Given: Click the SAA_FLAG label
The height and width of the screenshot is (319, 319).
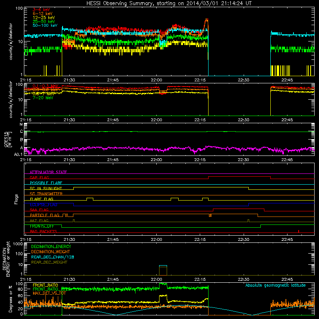Looking at the screenshot, I should [x=39, y=210].
